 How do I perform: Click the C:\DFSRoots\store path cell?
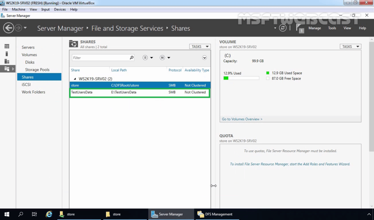[125, 85]
